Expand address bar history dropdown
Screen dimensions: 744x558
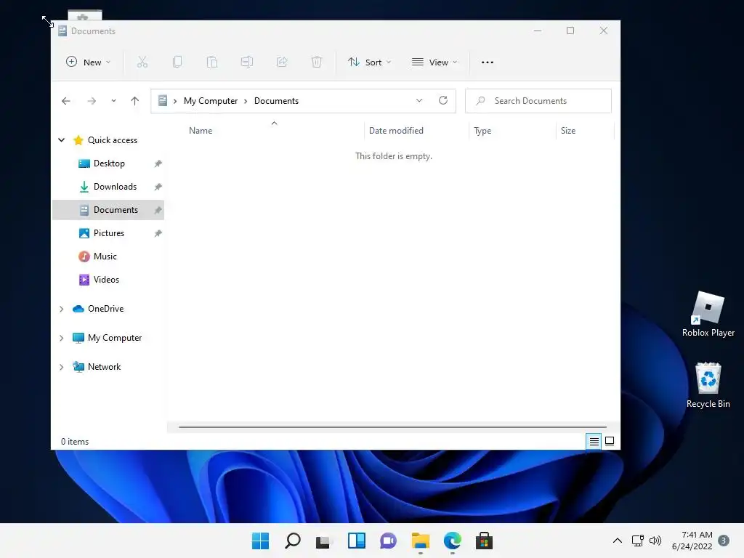tap(419, 100)
